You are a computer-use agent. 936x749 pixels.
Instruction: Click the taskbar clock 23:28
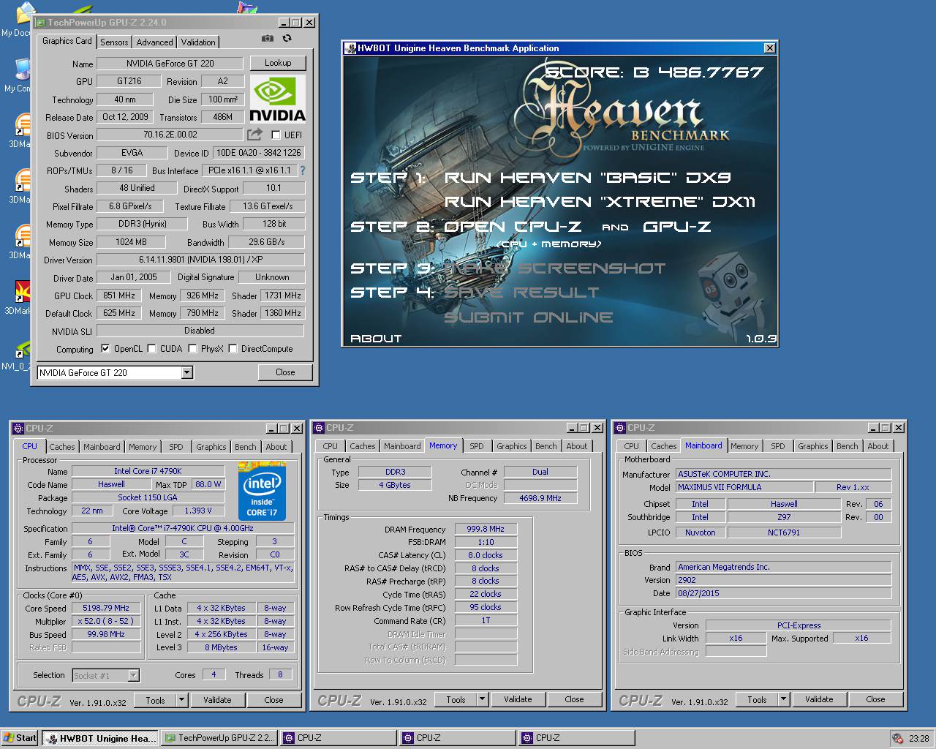click(918, 739)
